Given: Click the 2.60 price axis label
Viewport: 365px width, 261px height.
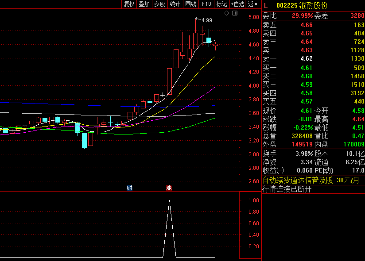Looking at the screenshot, I should pos(254,181).
